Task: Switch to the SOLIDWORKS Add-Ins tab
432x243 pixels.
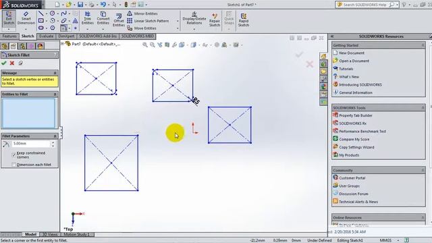Action: click(x=98, y=36)
